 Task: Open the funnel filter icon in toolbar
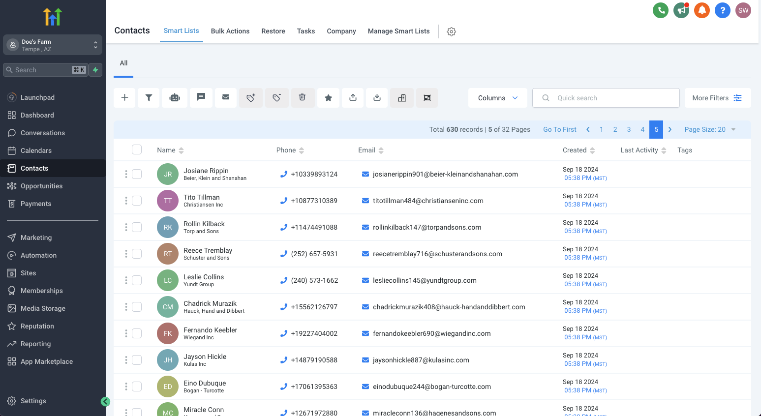[x=149, y=98]
